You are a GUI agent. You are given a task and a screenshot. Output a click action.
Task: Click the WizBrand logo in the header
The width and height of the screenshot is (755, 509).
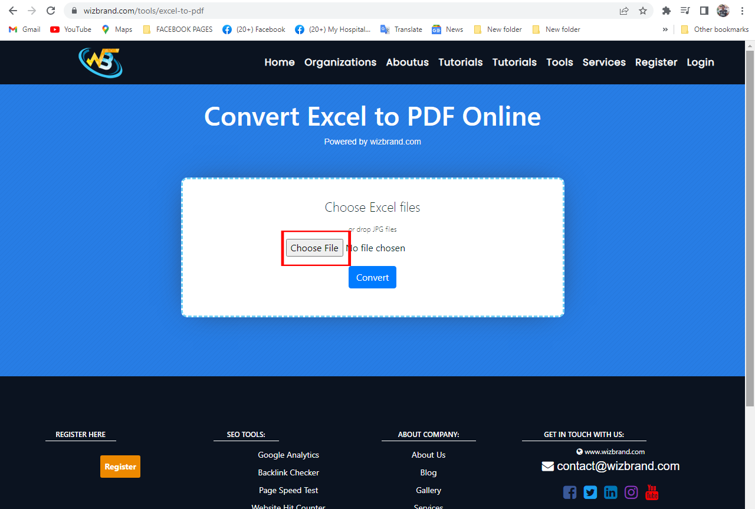point(101,63)
